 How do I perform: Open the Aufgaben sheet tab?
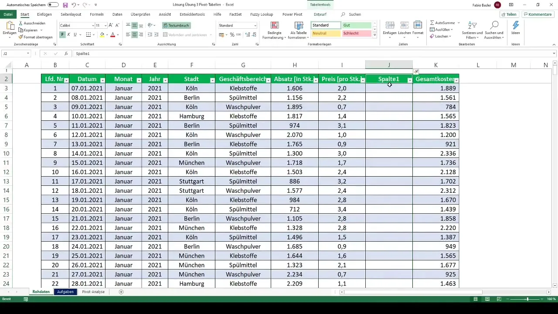pyautogui.click(x=65, y=292)
